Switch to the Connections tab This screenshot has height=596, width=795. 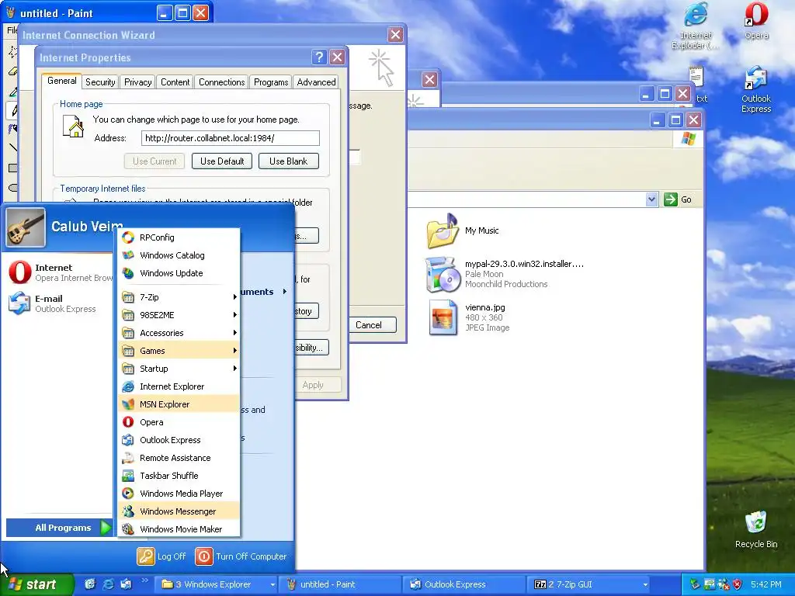[x=221, y=82]
